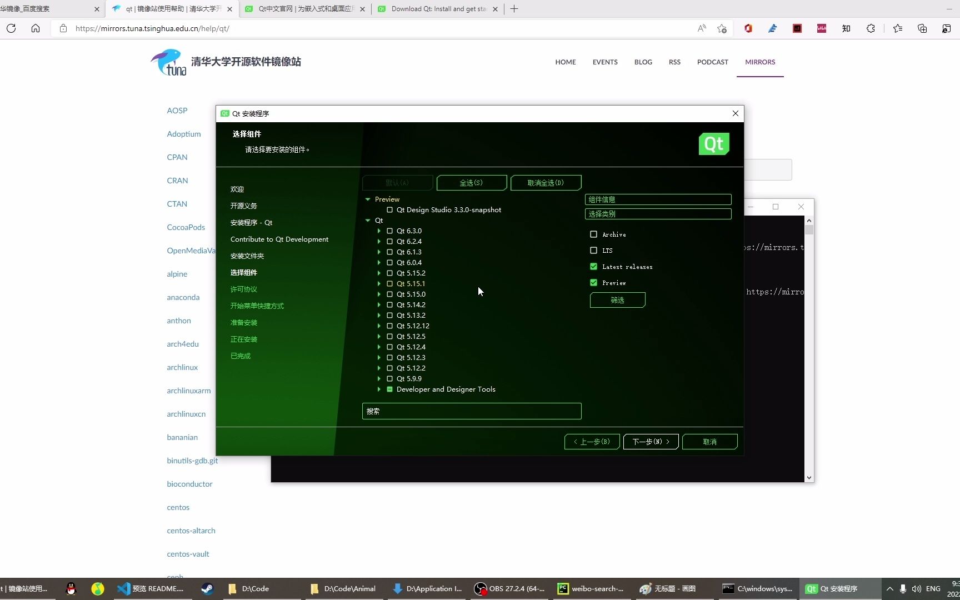Click the 全选(S) select-all button
The height and width of the screenshot is (600, 960).
(471, 182)
